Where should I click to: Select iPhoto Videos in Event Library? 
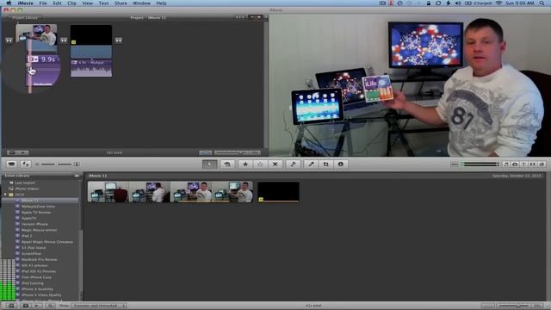click(27, 189)
